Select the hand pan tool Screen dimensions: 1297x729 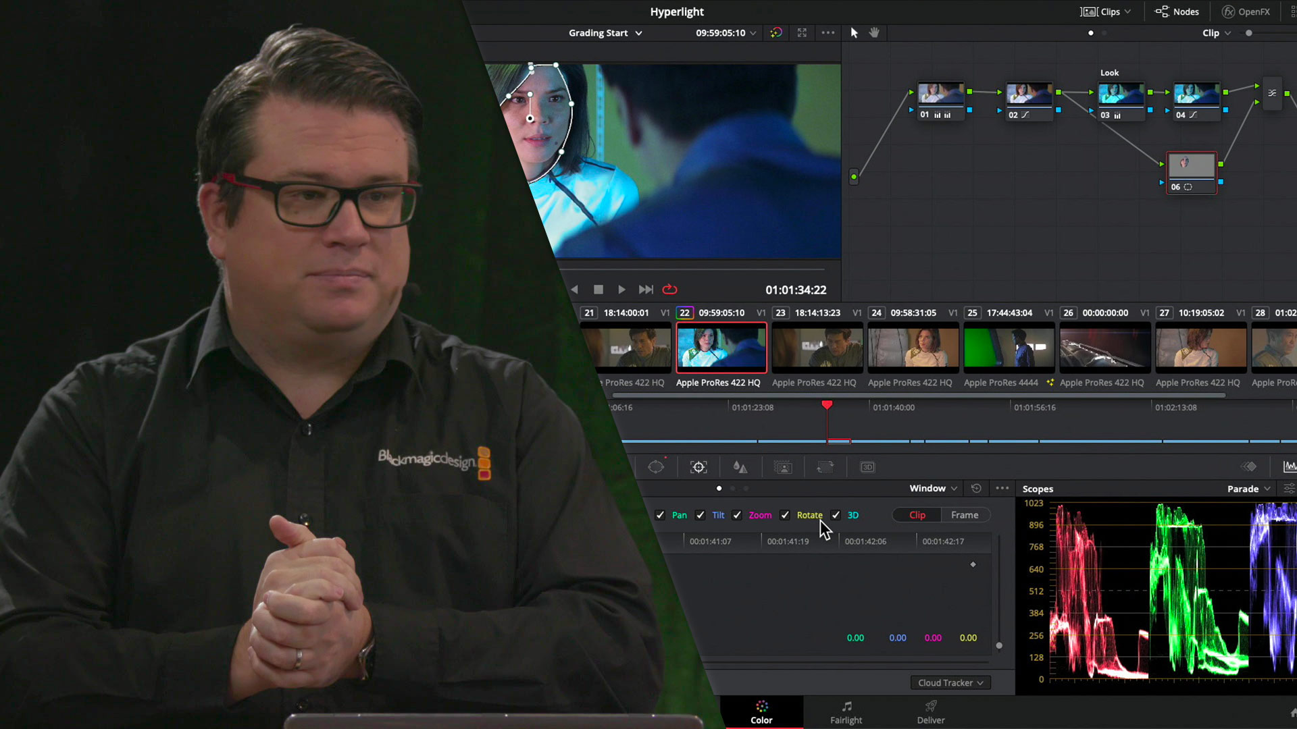coord(874,32)
